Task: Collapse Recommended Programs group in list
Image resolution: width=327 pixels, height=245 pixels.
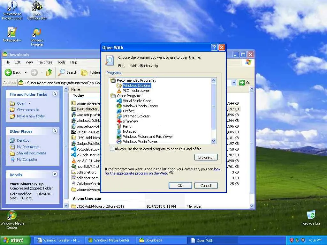Action: pyautogui.click(x=113, y=80)
